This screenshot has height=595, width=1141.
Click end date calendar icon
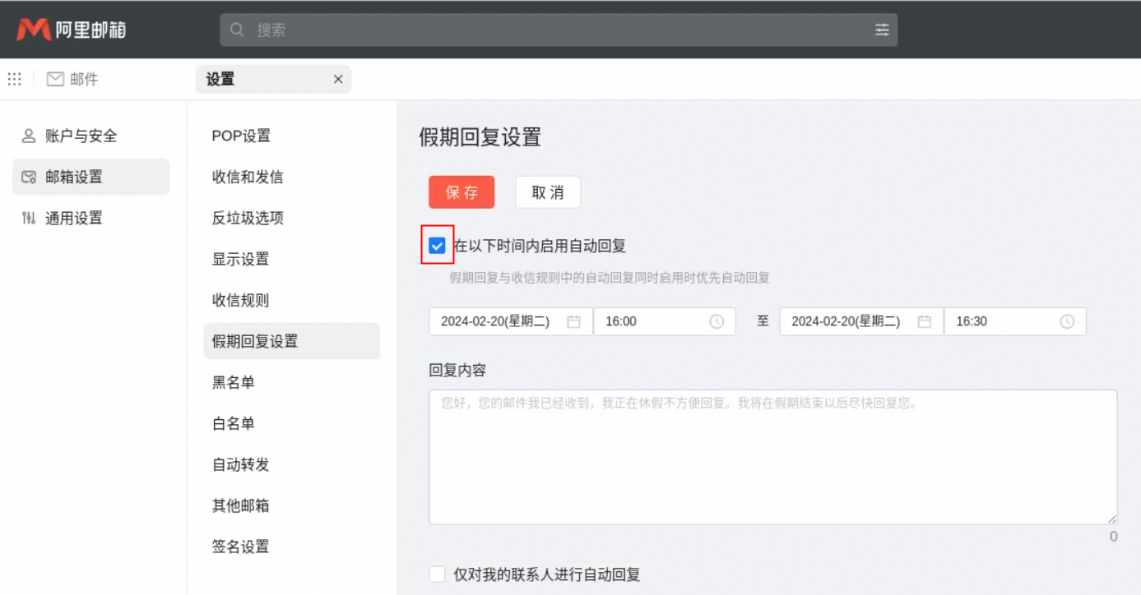[x=925, y=321]
